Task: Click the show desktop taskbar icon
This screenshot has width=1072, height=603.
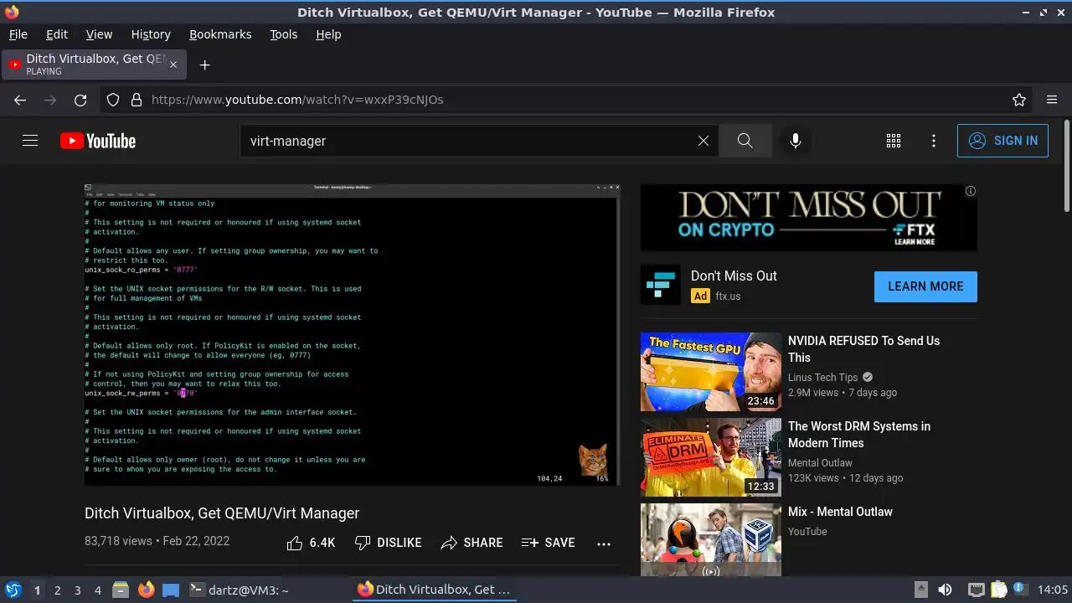Action: (x=171, y=590)
